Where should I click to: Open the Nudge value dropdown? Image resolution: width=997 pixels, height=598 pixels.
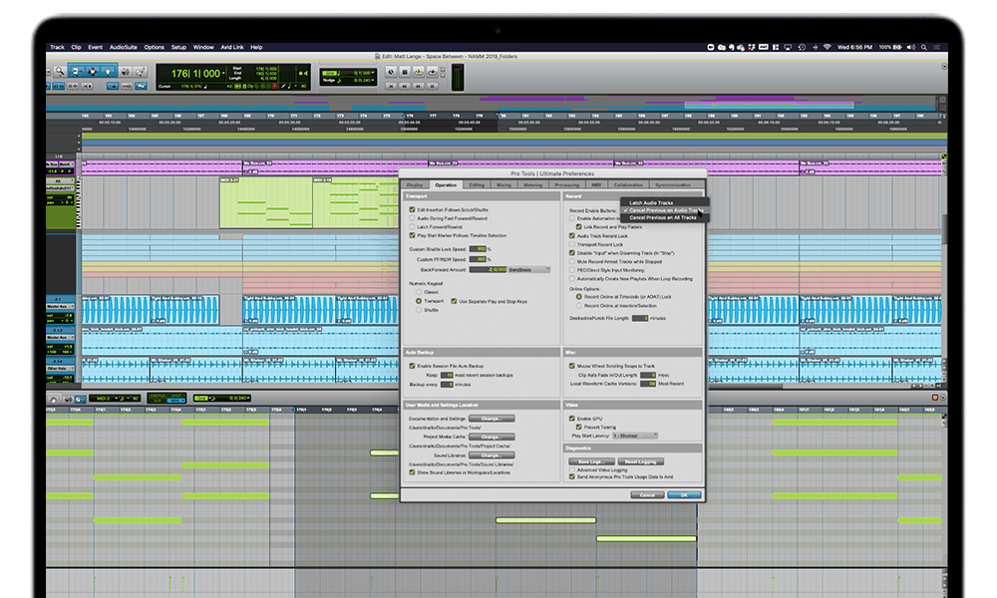click(x=373, y=80)
